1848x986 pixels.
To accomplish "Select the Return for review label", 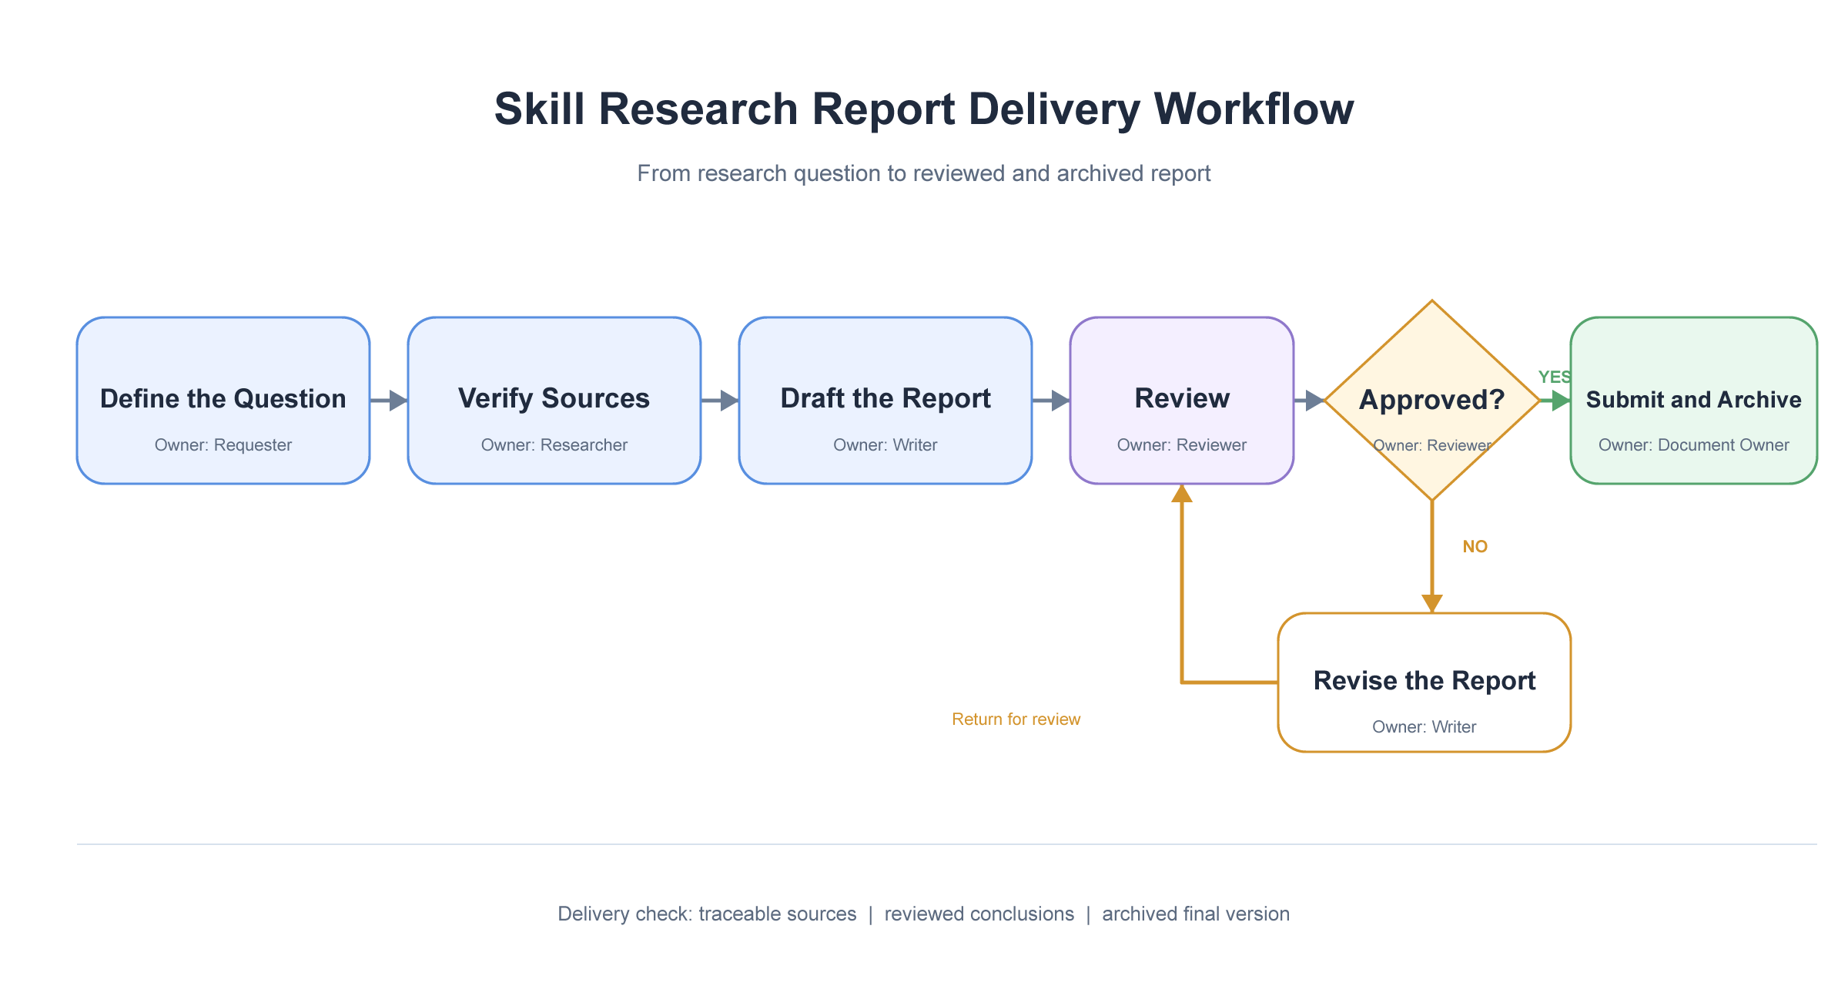I will click(1016, 719).
